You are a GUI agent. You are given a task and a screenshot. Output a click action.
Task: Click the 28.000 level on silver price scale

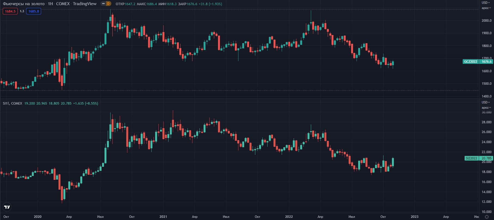click(486, 122)
